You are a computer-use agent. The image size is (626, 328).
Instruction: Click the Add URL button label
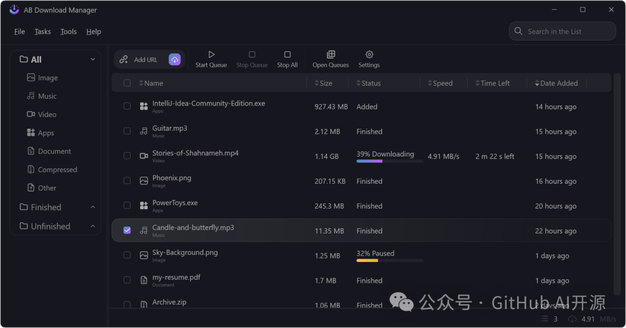coord(145,60)
